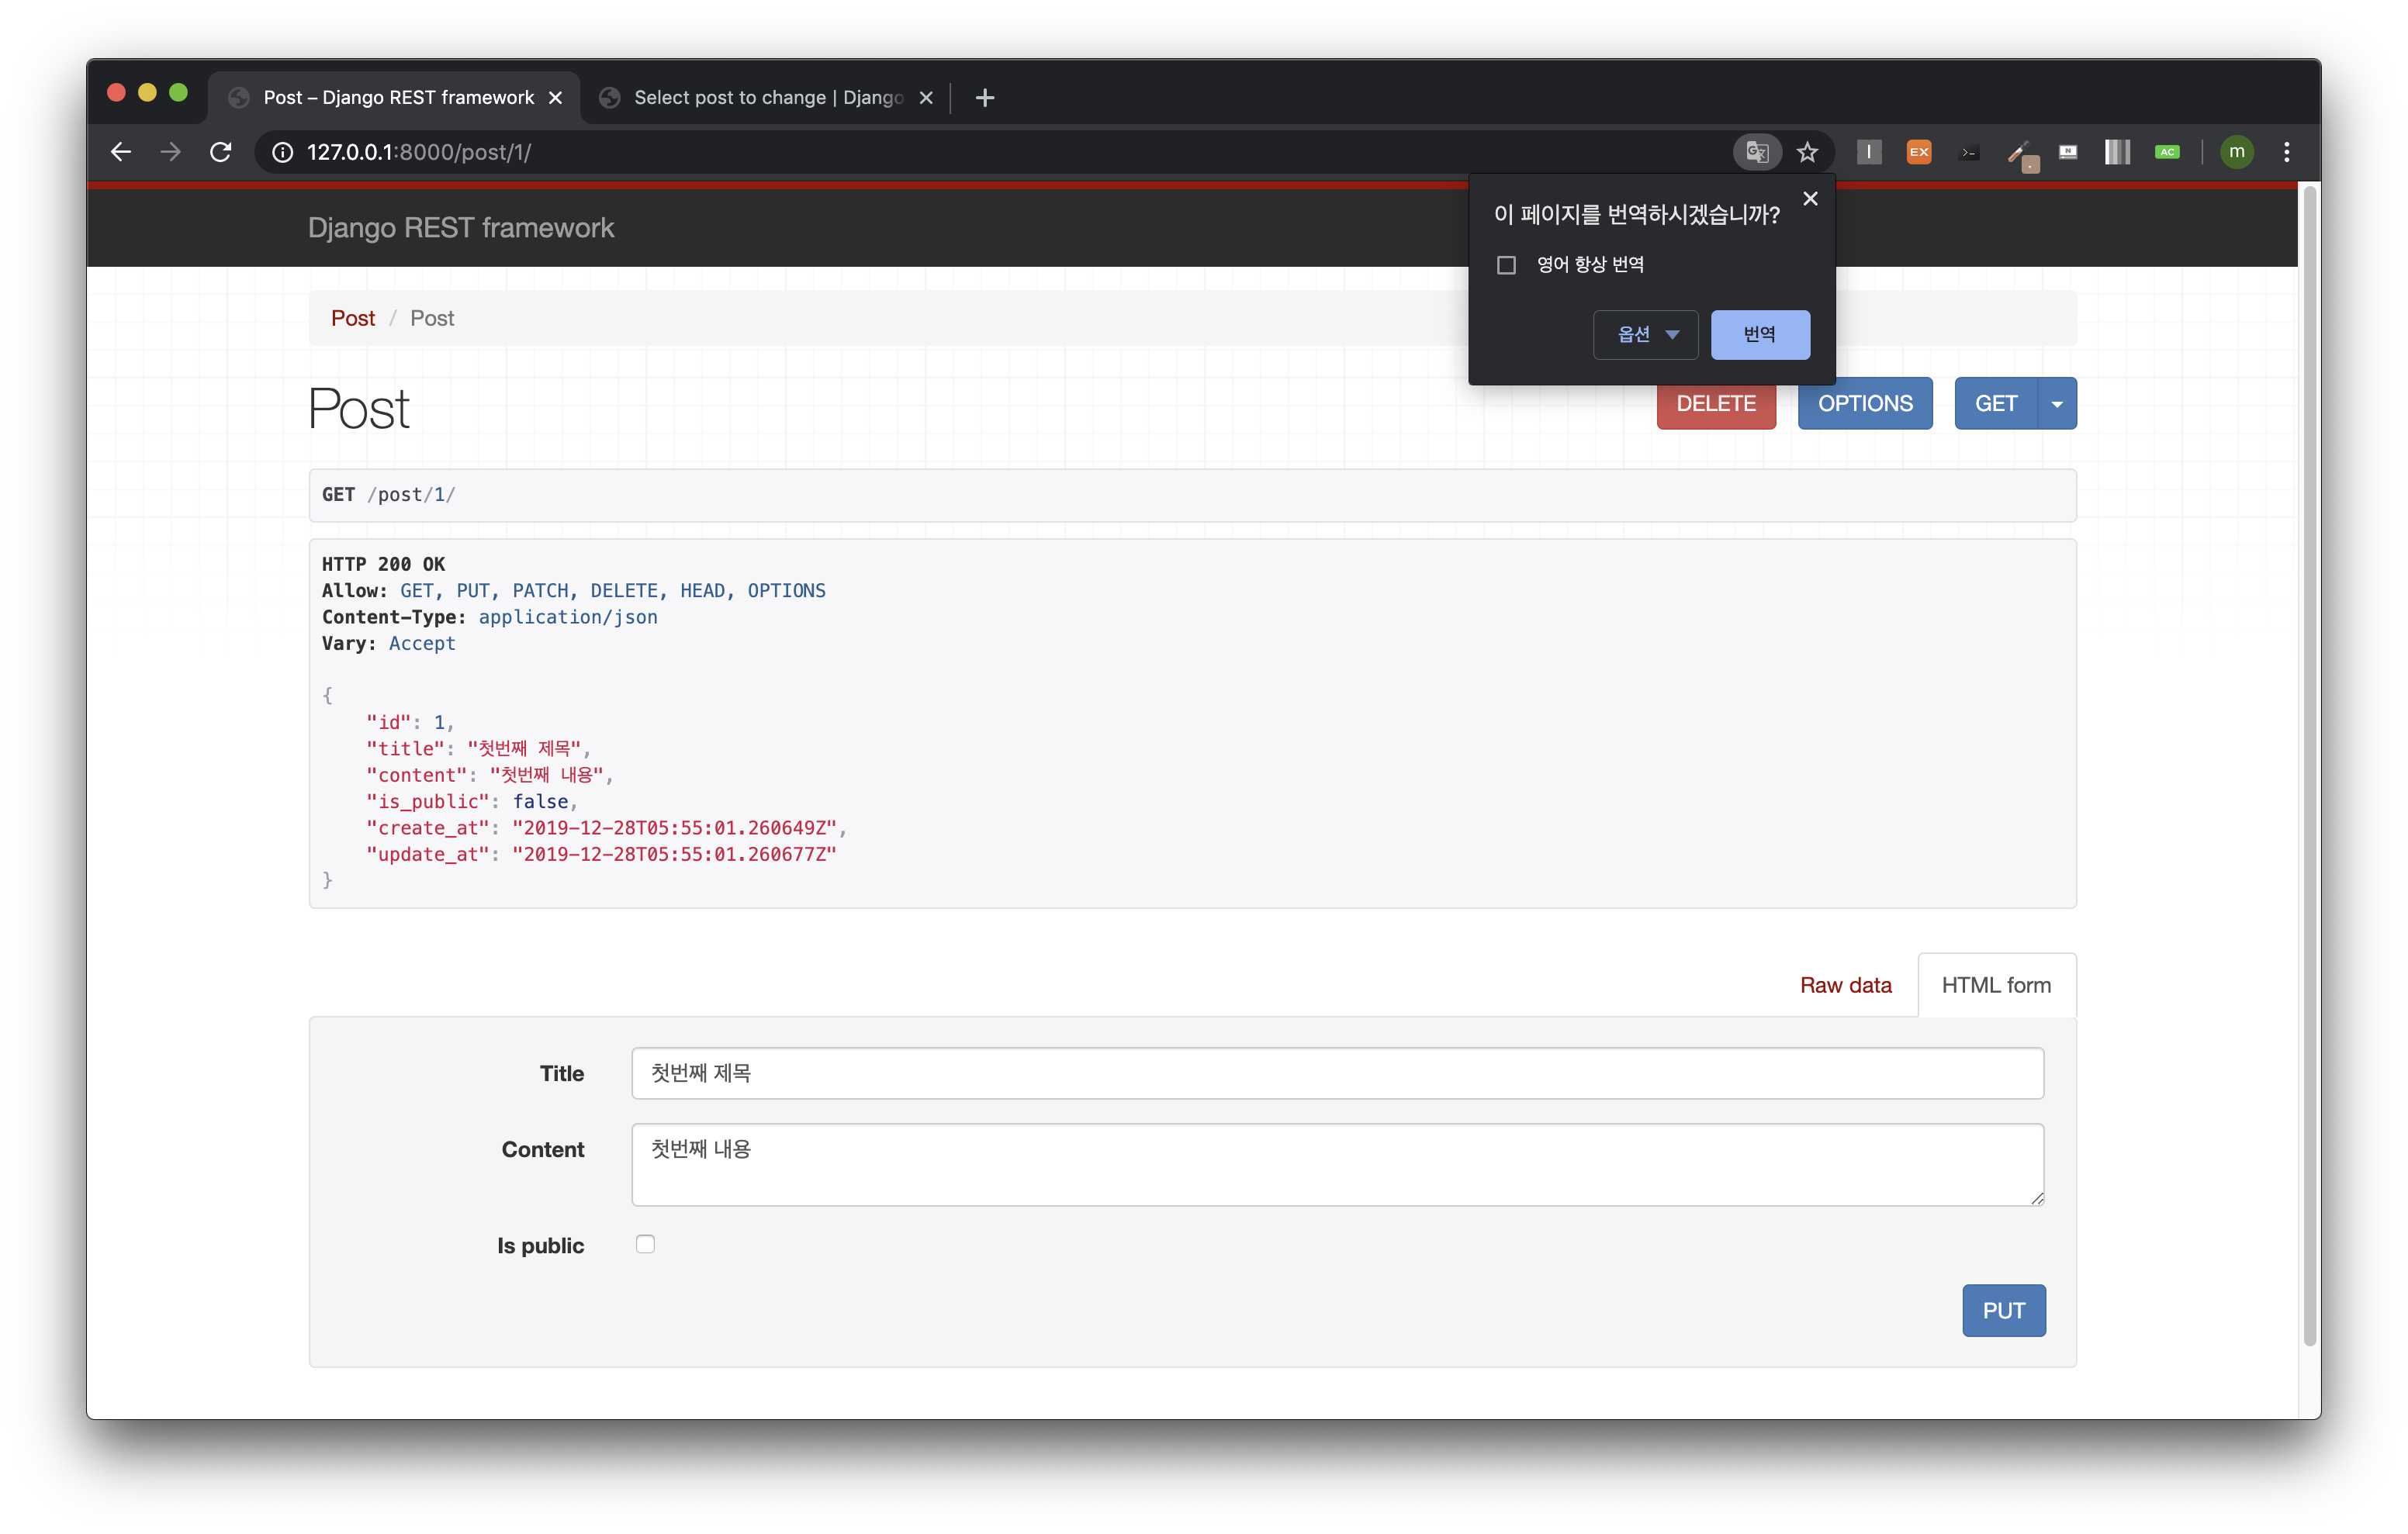This screenshot has height=1534, width=2408.
Task: Click the Google Translate icon in address bar
Action: click(1756, 152)
